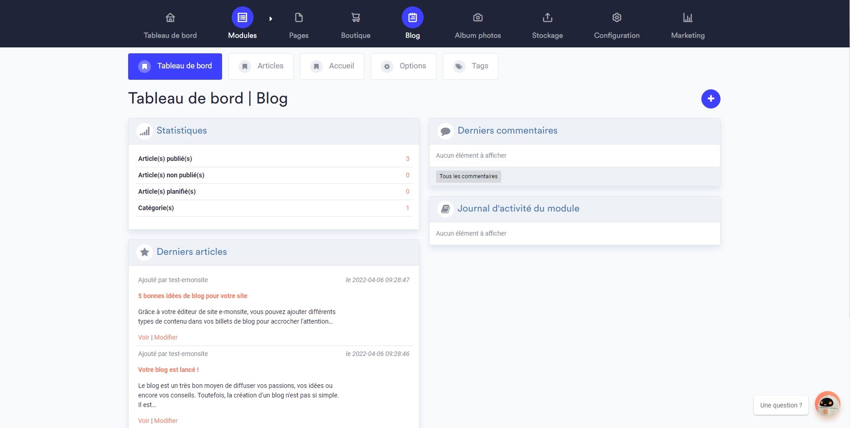Viewport: 850px width, 428px height.
Task: Open the Une question chat prompt
Action: (781, 405)
